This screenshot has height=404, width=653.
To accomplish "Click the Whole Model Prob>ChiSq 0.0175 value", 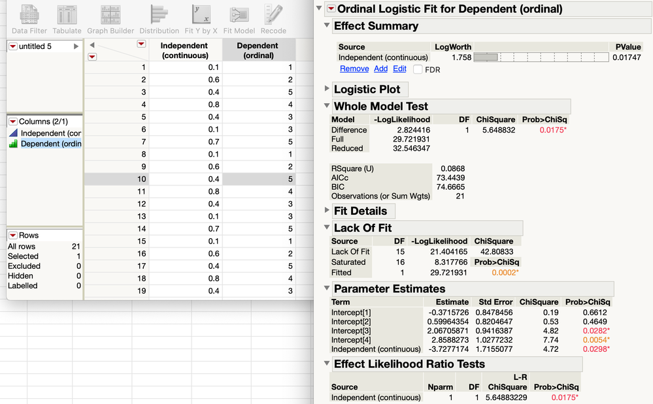I will [553, 130].
